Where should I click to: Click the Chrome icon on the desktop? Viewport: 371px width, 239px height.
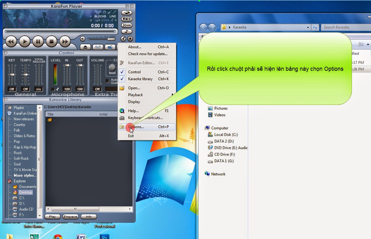[x=58, y=236]
